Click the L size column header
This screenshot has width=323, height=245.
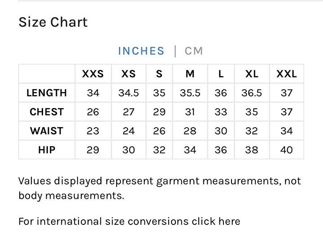[x=221, y=74]
